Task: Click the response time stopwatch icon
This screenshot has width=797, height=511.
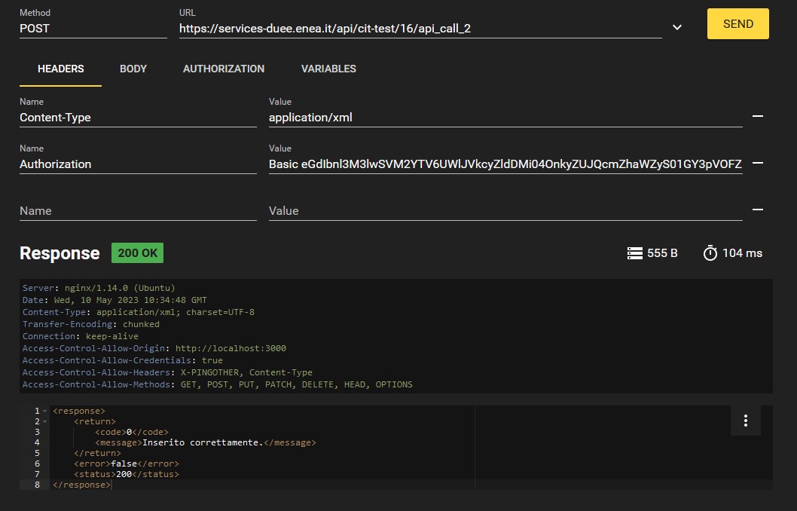Action: point(710,253)
